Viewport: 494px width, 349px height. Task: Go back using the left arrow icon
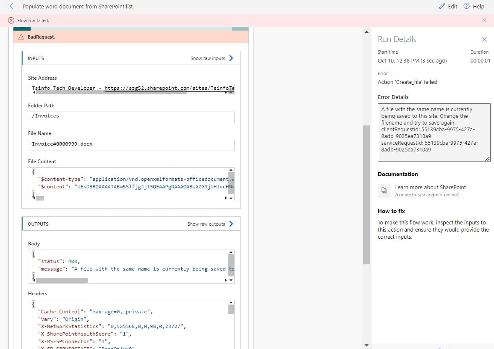[13, 6]
